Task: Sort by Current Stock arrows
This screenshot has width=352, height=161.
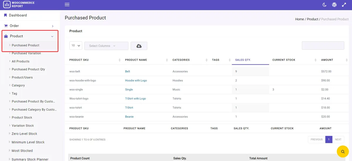Action: [x=316, y=60]
